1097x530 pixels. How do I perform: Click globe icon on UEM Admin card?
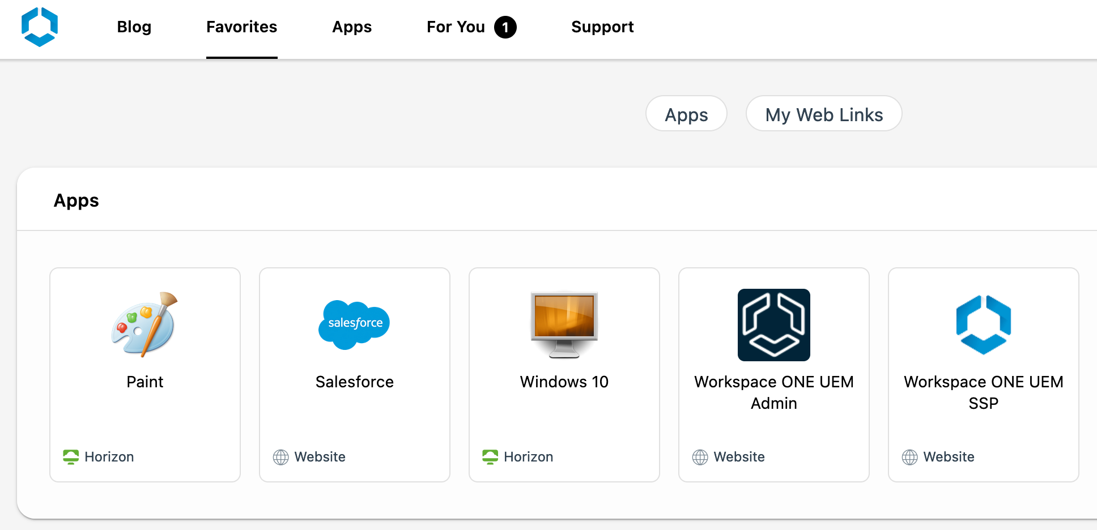tap(700, 457)
